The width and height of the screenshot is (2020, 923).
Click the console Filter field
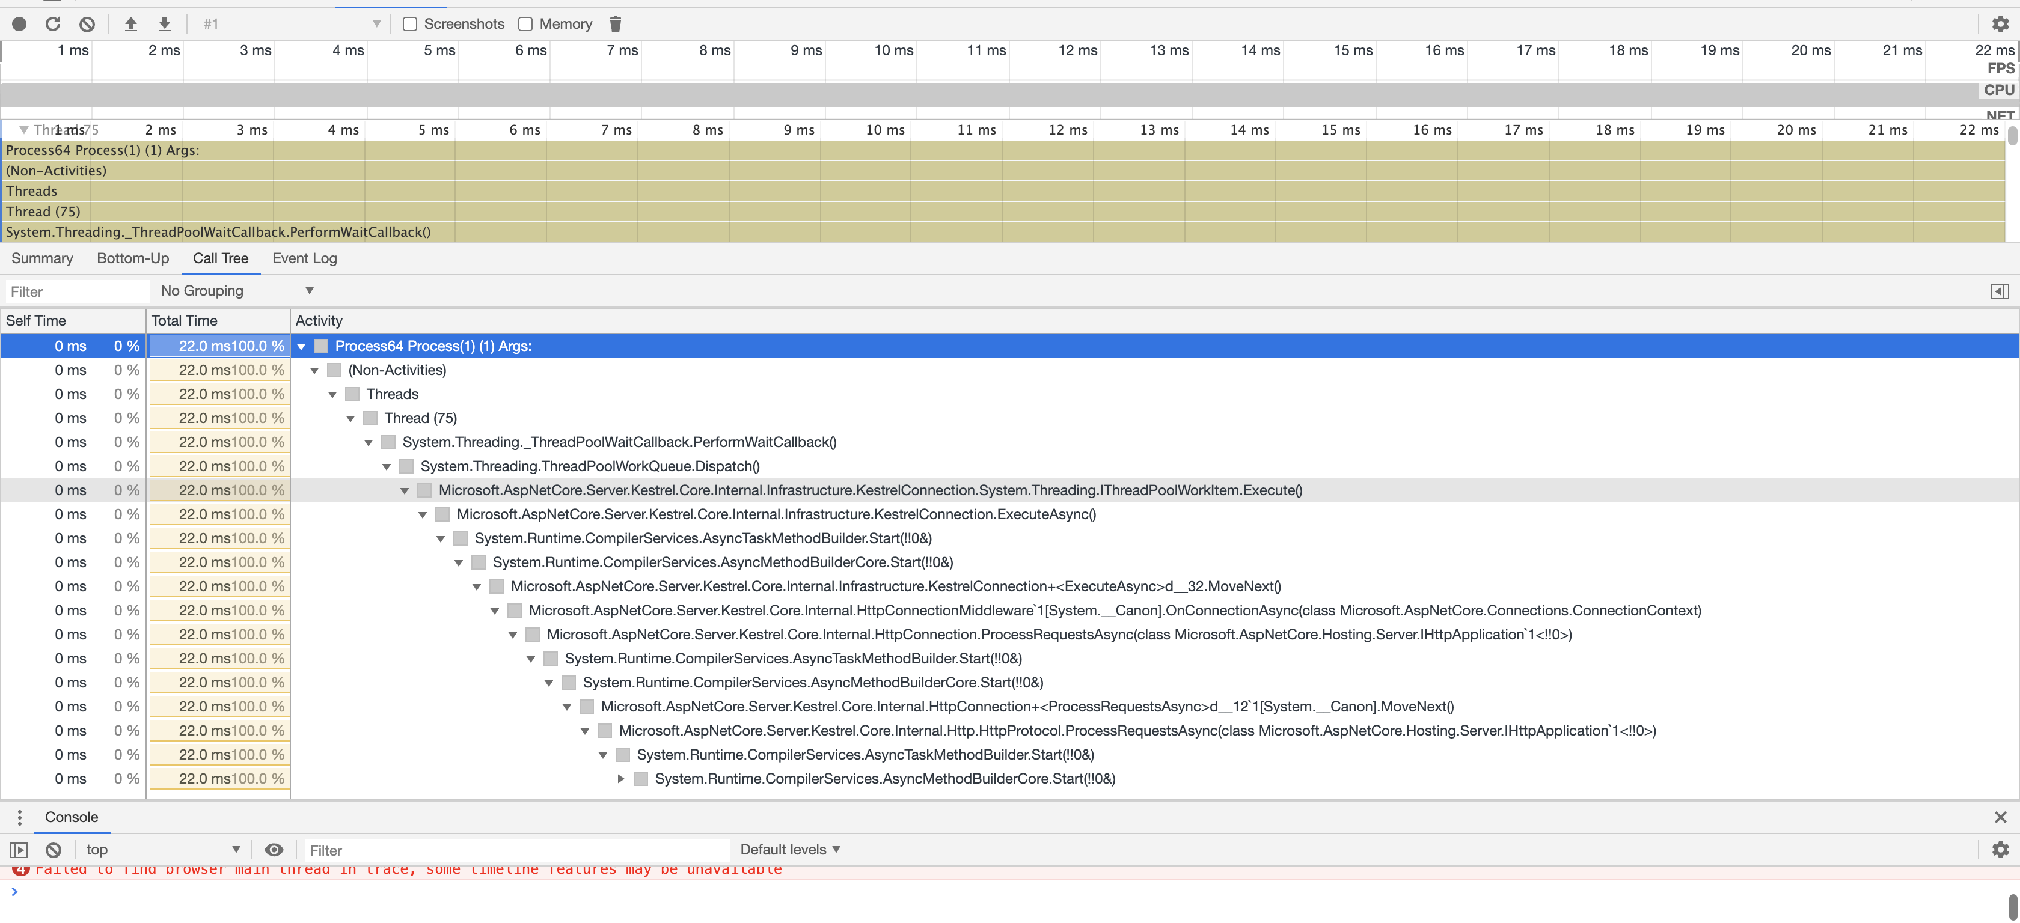(x=516, y=850)
